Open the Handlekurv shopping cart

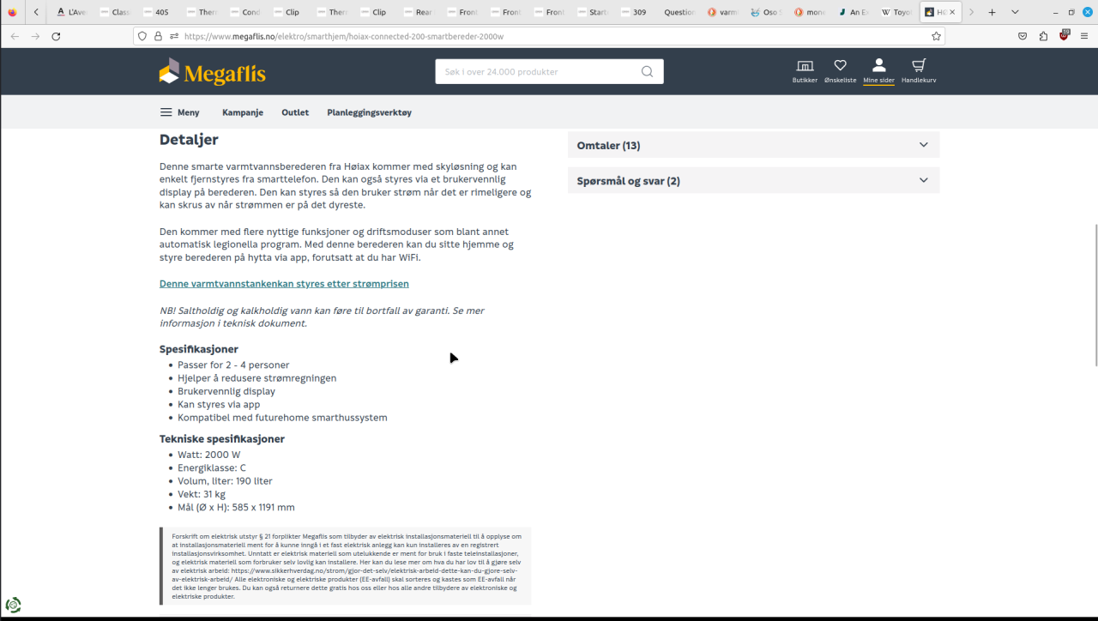coord(919,71)
